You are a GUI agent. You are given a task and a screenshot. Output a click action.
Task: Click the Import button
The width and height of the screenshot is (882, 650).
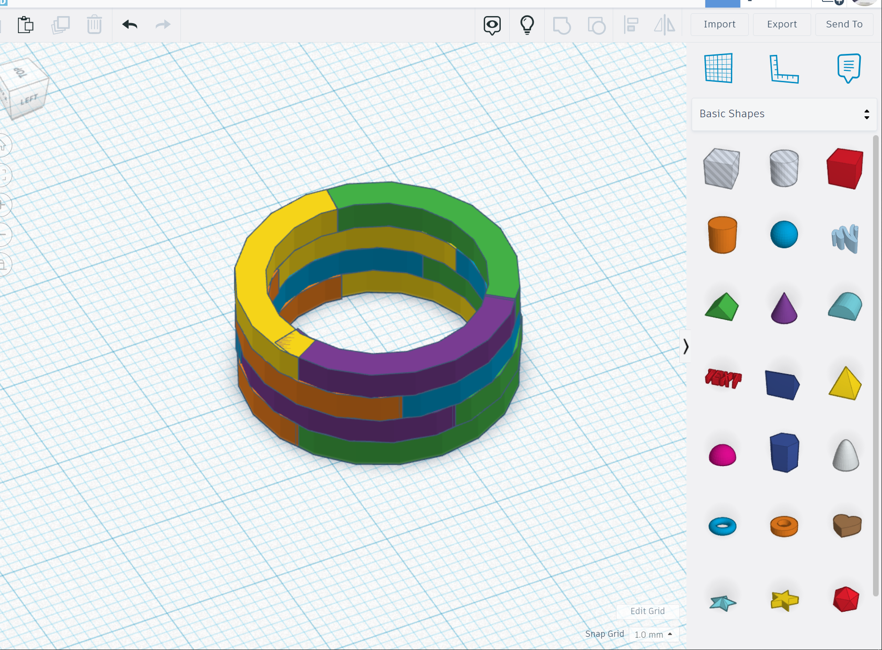click(719, 24)
